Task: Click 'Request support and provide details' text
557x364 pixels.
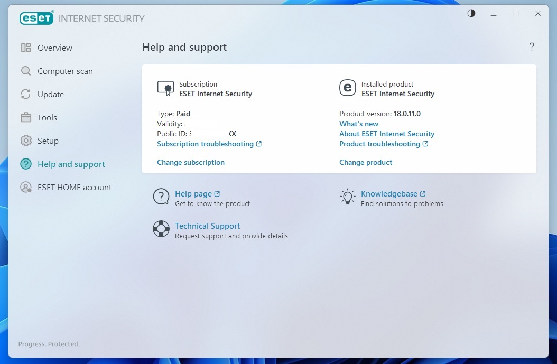Action: point(231,236)
